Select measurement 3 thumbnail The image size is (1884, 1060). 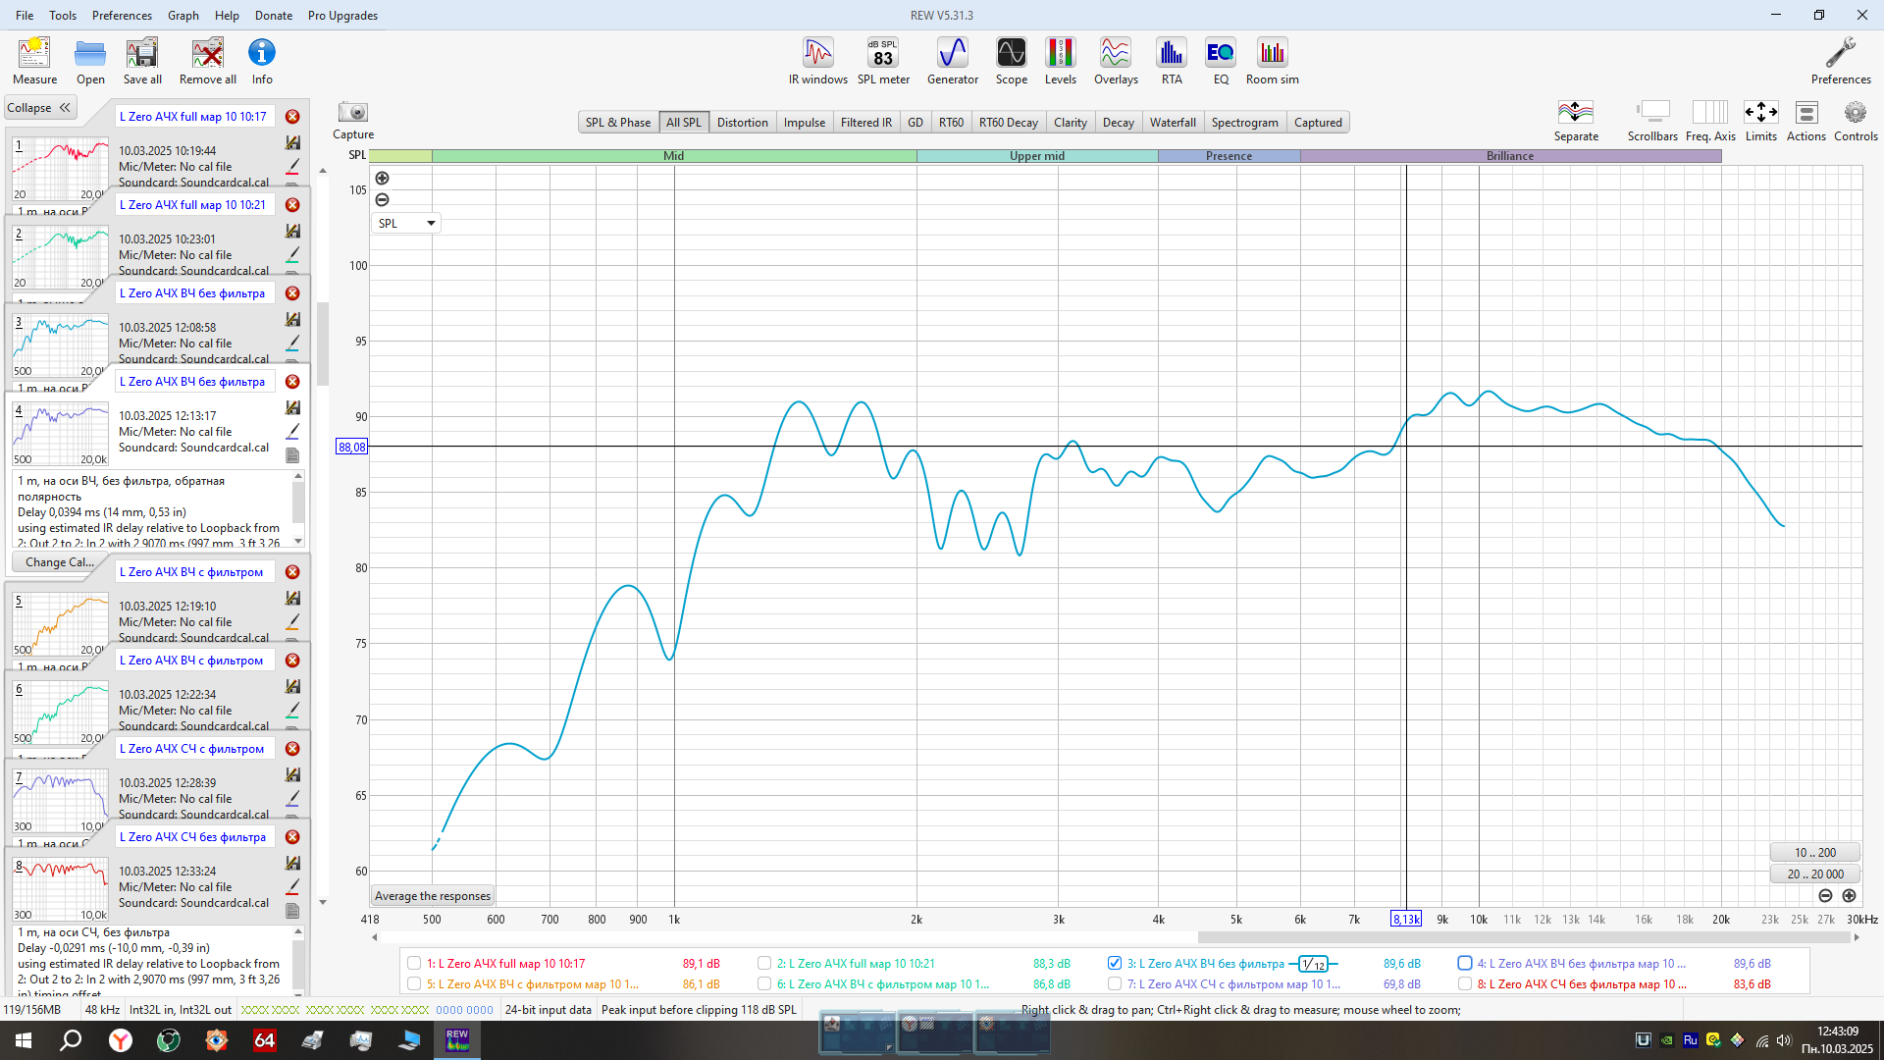click(60, 345)
